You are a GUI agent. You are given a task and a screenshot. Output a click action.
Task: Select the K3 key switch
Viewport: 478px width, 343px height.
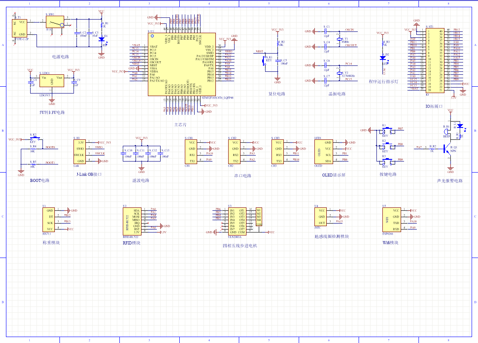click(387, 162)
